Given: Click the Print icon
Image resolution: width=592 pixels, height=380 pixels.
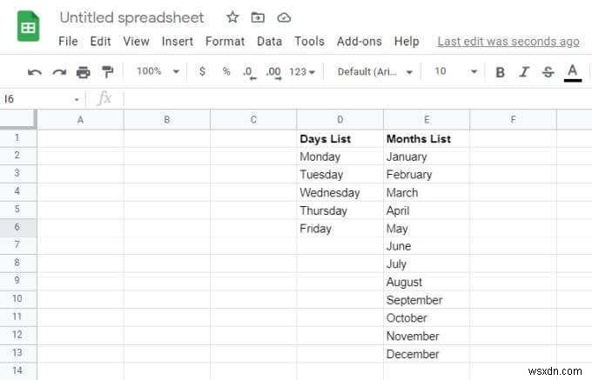Looking at the screenshot, I should coord(84,72).
